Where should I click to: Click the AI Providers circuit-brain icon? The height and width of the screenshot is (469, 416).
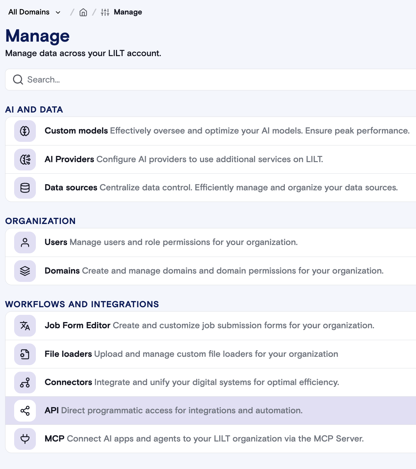point(25,160)
